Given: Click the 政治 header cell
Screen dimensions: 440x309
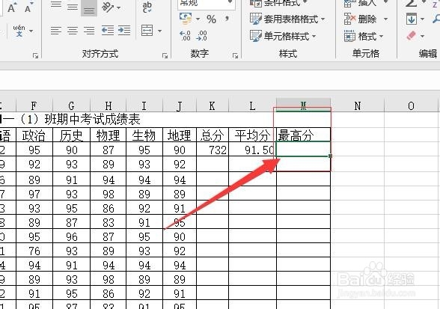Looking at the screenshot, I should tap(34, 135).
